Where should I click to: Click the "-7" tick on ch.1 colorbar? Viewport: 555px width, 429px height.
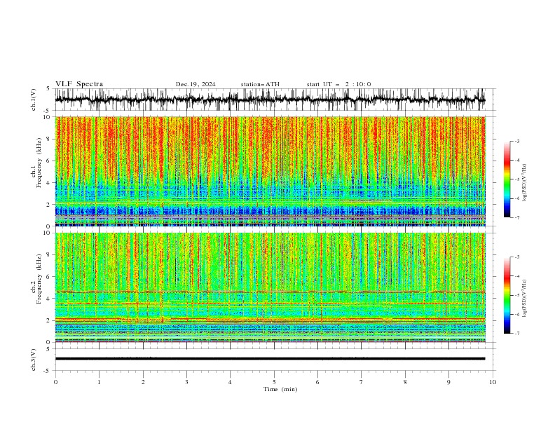point(516,217)
